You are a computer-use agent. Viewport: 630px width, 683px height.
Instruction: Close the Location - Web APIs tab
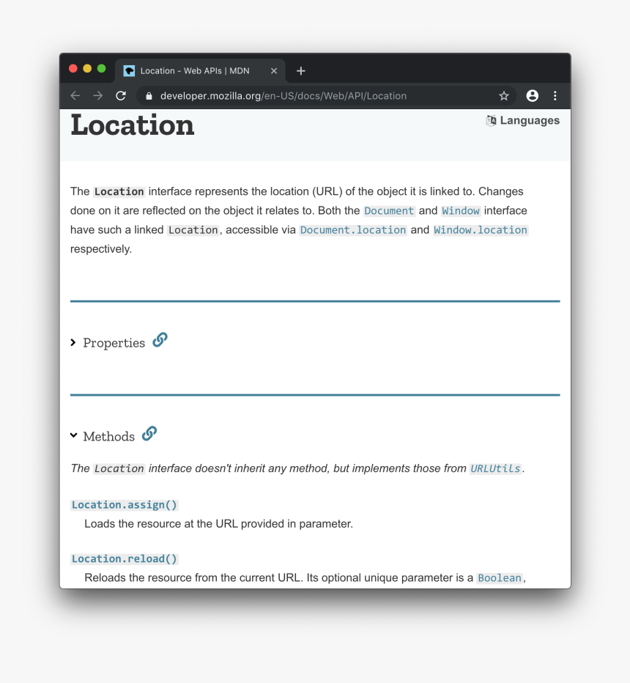[274, 71]
